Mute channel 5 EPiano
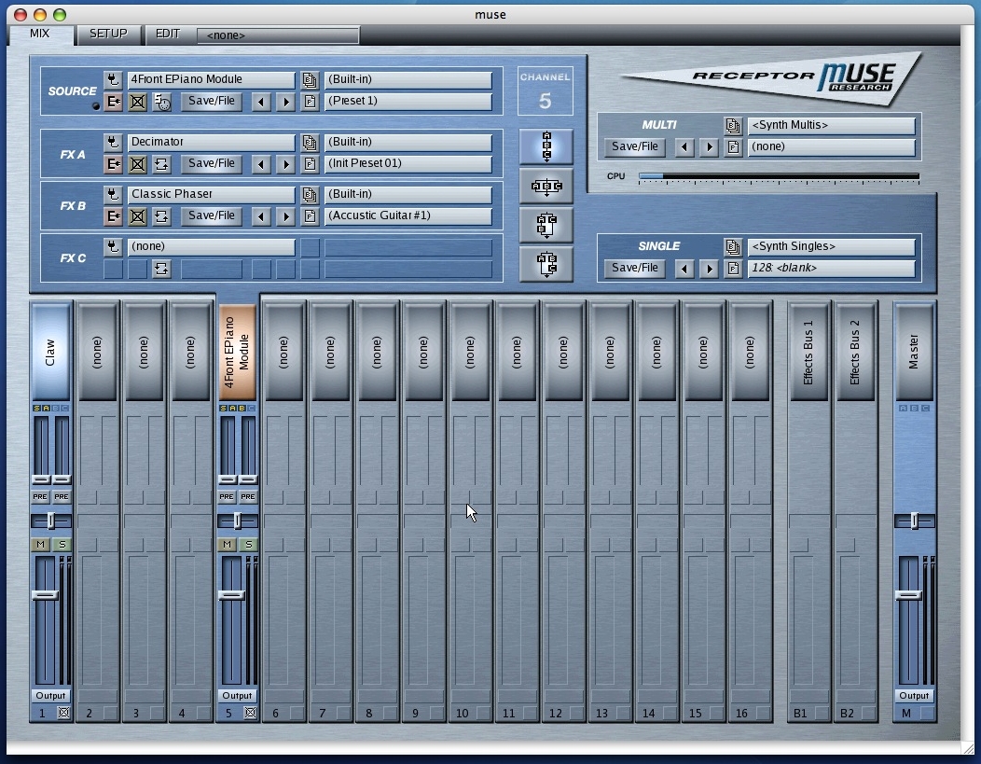981x764 pixels. pos(228,545)
